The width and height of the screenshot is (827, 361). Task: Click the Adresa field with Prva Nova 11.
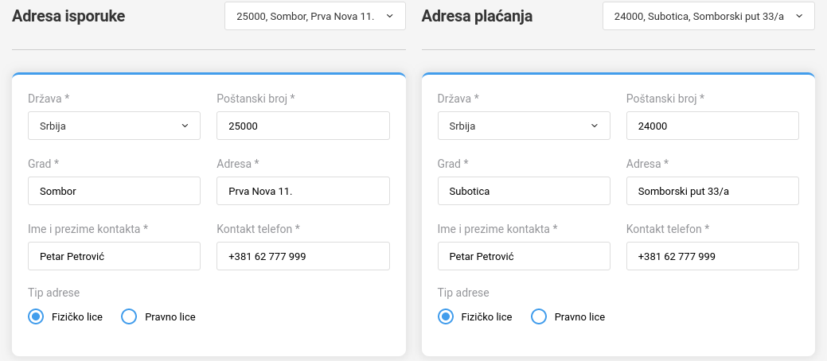[302, 191]
